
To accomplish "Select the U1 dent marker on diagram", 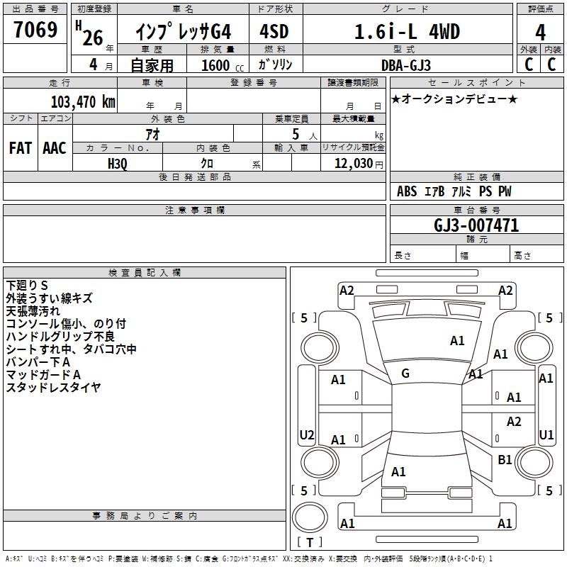I will 546,434.
